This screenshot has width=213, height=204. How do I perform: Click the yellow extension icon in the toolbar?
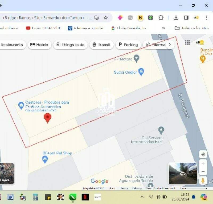(141, 18)
